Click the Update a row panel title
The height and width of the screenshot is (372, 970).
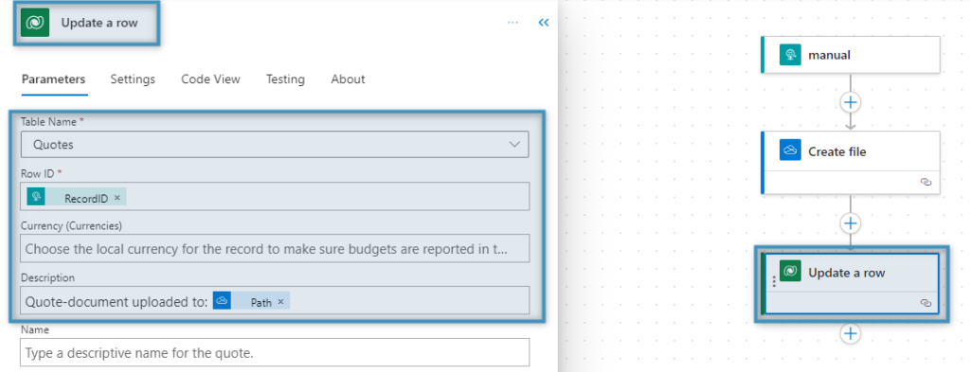click(x=99, y=23)
